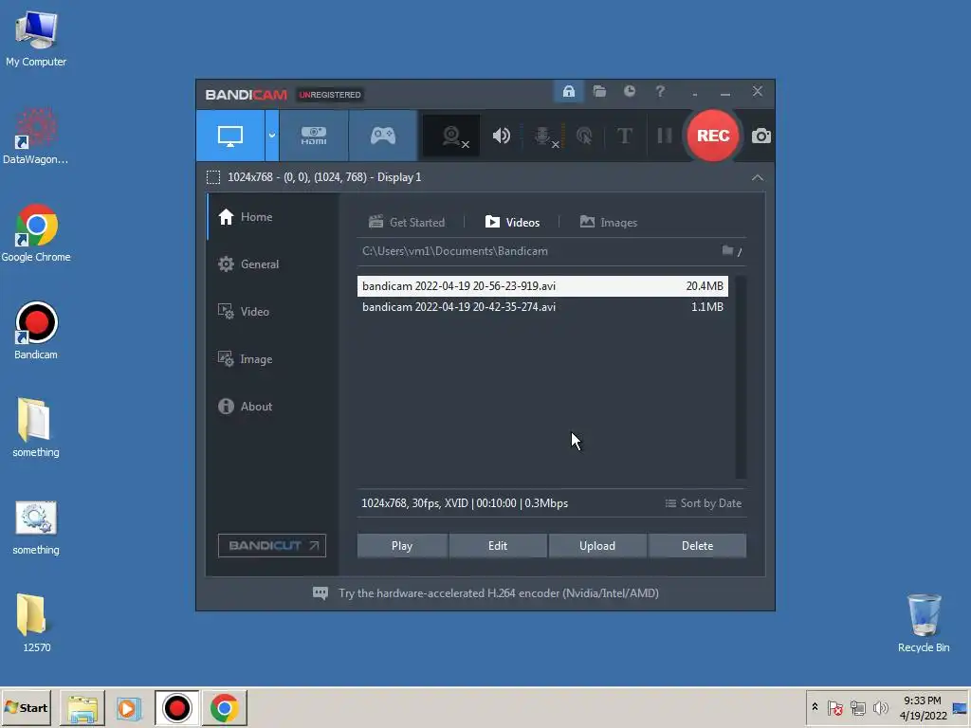Select Screen Recording mode monitor icon
971x728 pixels.
tap(230, 136)
